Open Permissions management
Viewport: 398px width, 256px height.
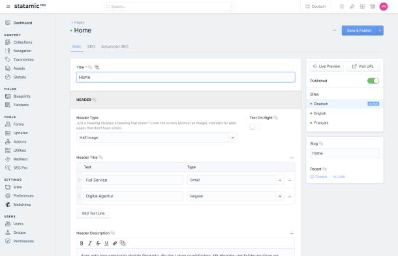click(x=20, y=241)
